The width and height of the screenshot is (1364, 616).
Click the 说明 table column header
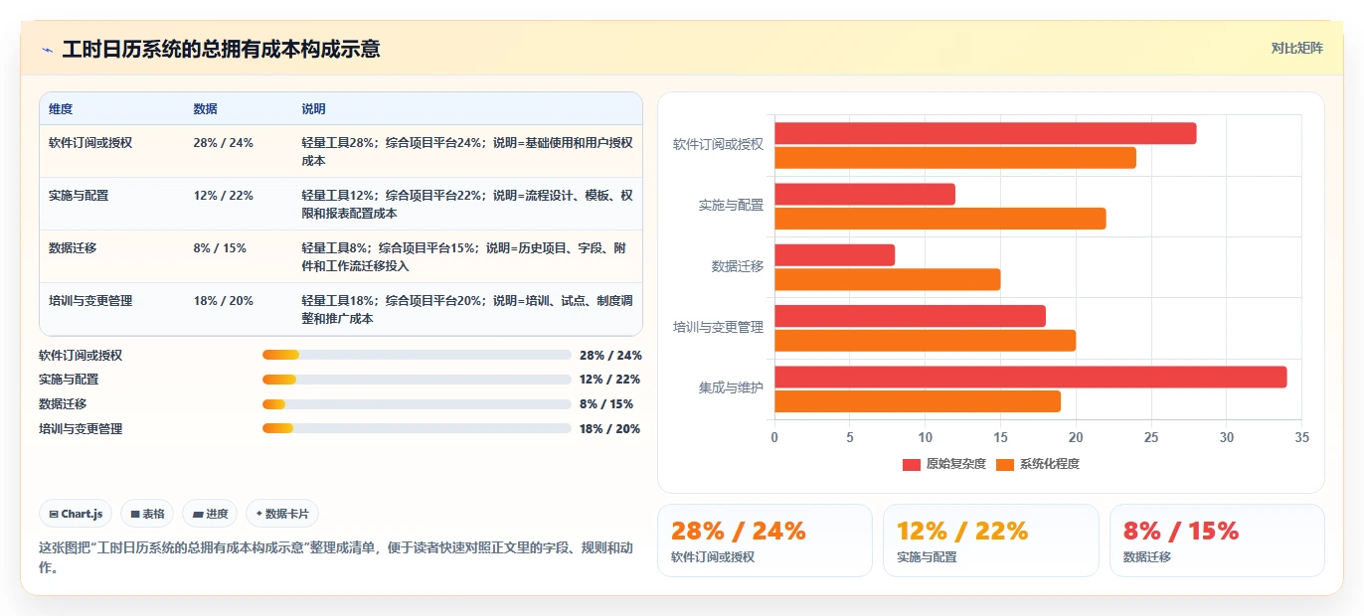coord(314,109)
